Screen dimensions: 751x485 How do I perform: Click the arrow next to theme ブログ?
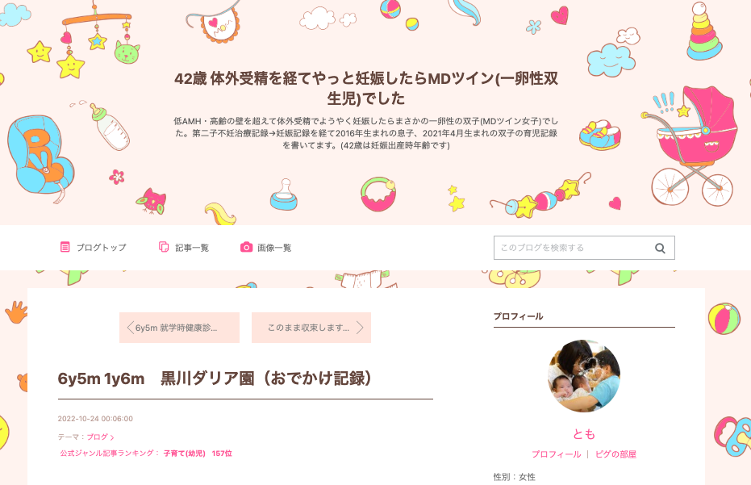coord(112,437)
